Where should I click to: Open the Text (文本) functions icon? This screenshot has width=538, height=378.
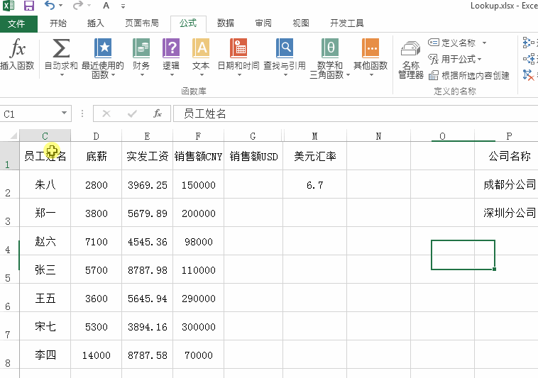[x=201, y=49]
